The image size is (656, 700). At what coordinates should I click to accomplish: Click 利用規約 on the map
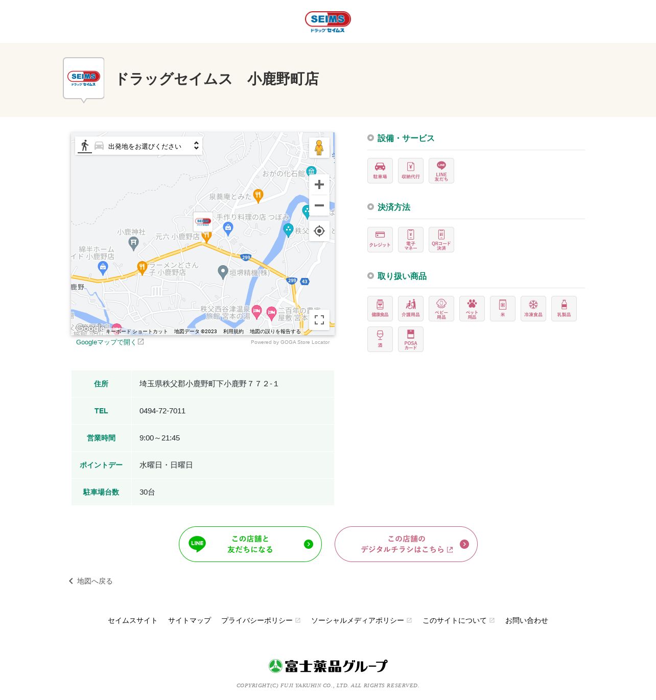tap(233, 332)
